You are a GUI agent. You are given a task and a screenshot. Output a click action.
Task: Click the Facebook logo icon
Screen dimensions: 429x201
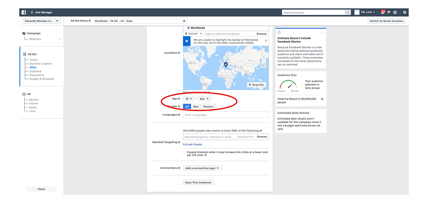click(24, 12)
